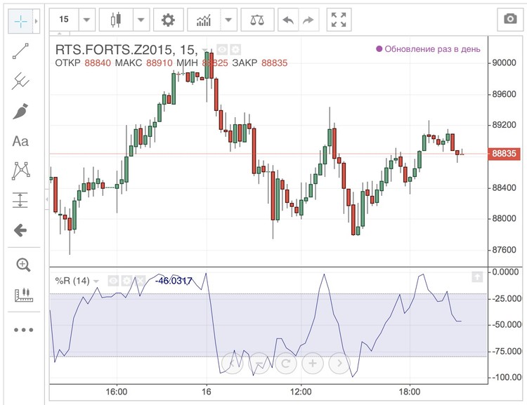Expand the %R (14) indicator dropdown arrow
Image resolution: width=527 pixels, height=405 pixels.
point(96,281)
